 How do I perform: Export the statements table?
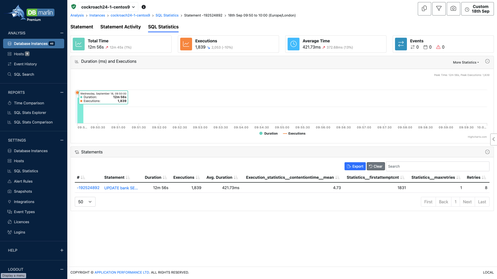point(355,166)
